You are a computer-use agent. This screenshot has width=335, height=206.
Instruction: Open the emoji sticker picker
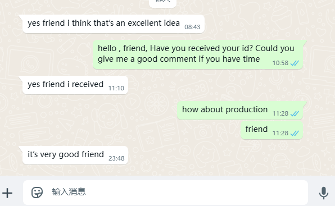click(x=37, y=193)
